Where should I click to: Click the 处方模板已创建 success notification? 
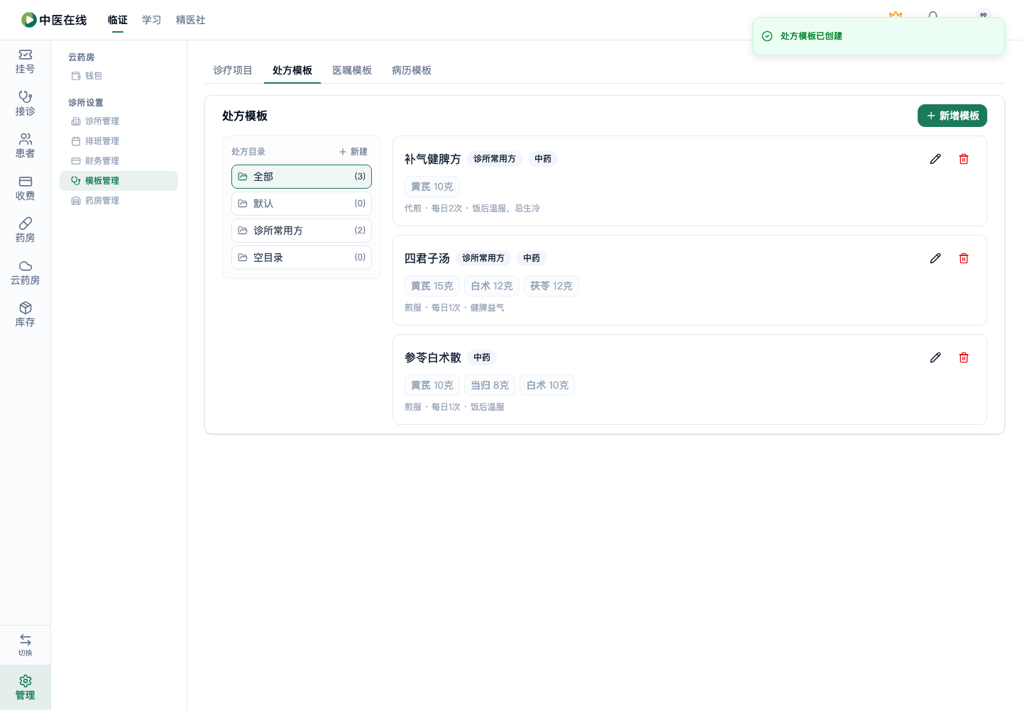click(879, 36)
